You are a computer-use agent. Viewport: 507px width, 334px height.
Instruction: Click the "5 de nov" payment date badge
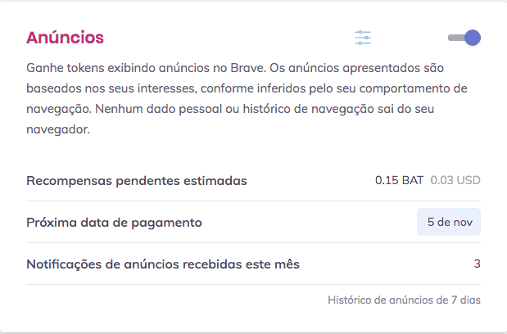pos(448,222)
